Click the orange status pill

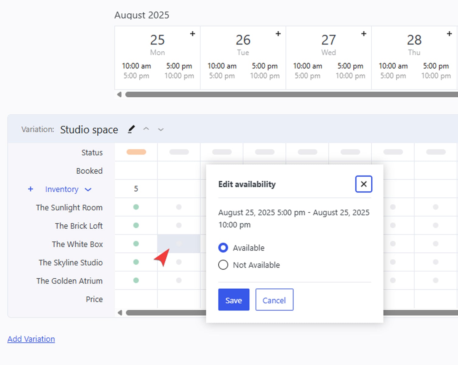click(x=136, y=152)
